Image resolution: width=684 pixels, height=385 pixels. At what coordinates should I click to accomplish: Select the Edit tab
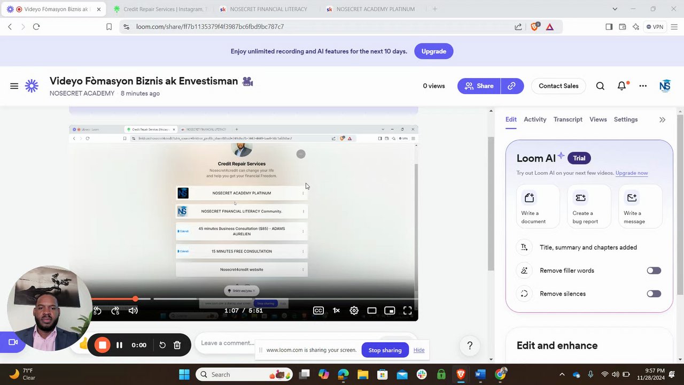tap(511, 119)
